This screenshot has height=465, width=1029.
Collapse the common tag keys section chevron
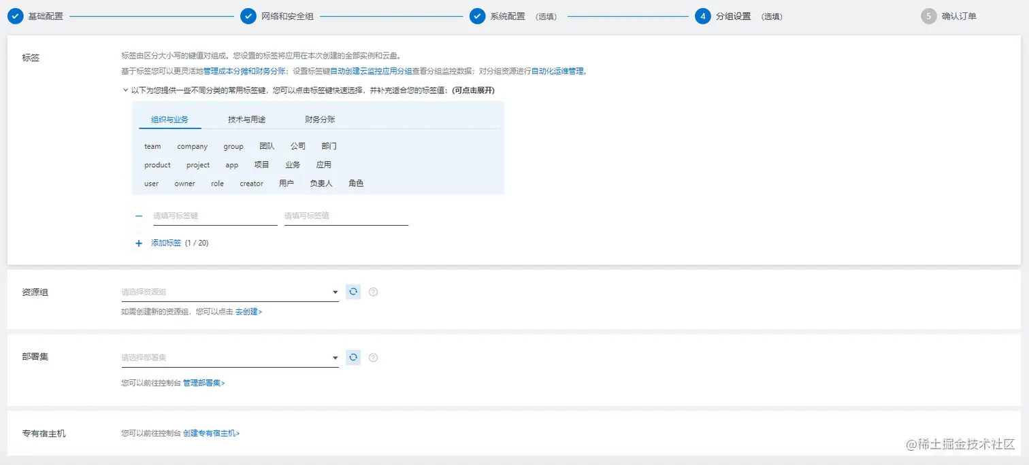125,90
